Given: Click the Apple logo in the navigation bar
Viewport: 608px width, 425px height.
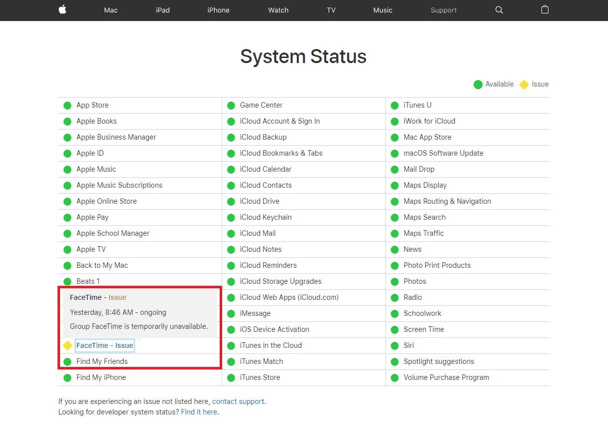Looking at the screenshot, I should 63,10.
